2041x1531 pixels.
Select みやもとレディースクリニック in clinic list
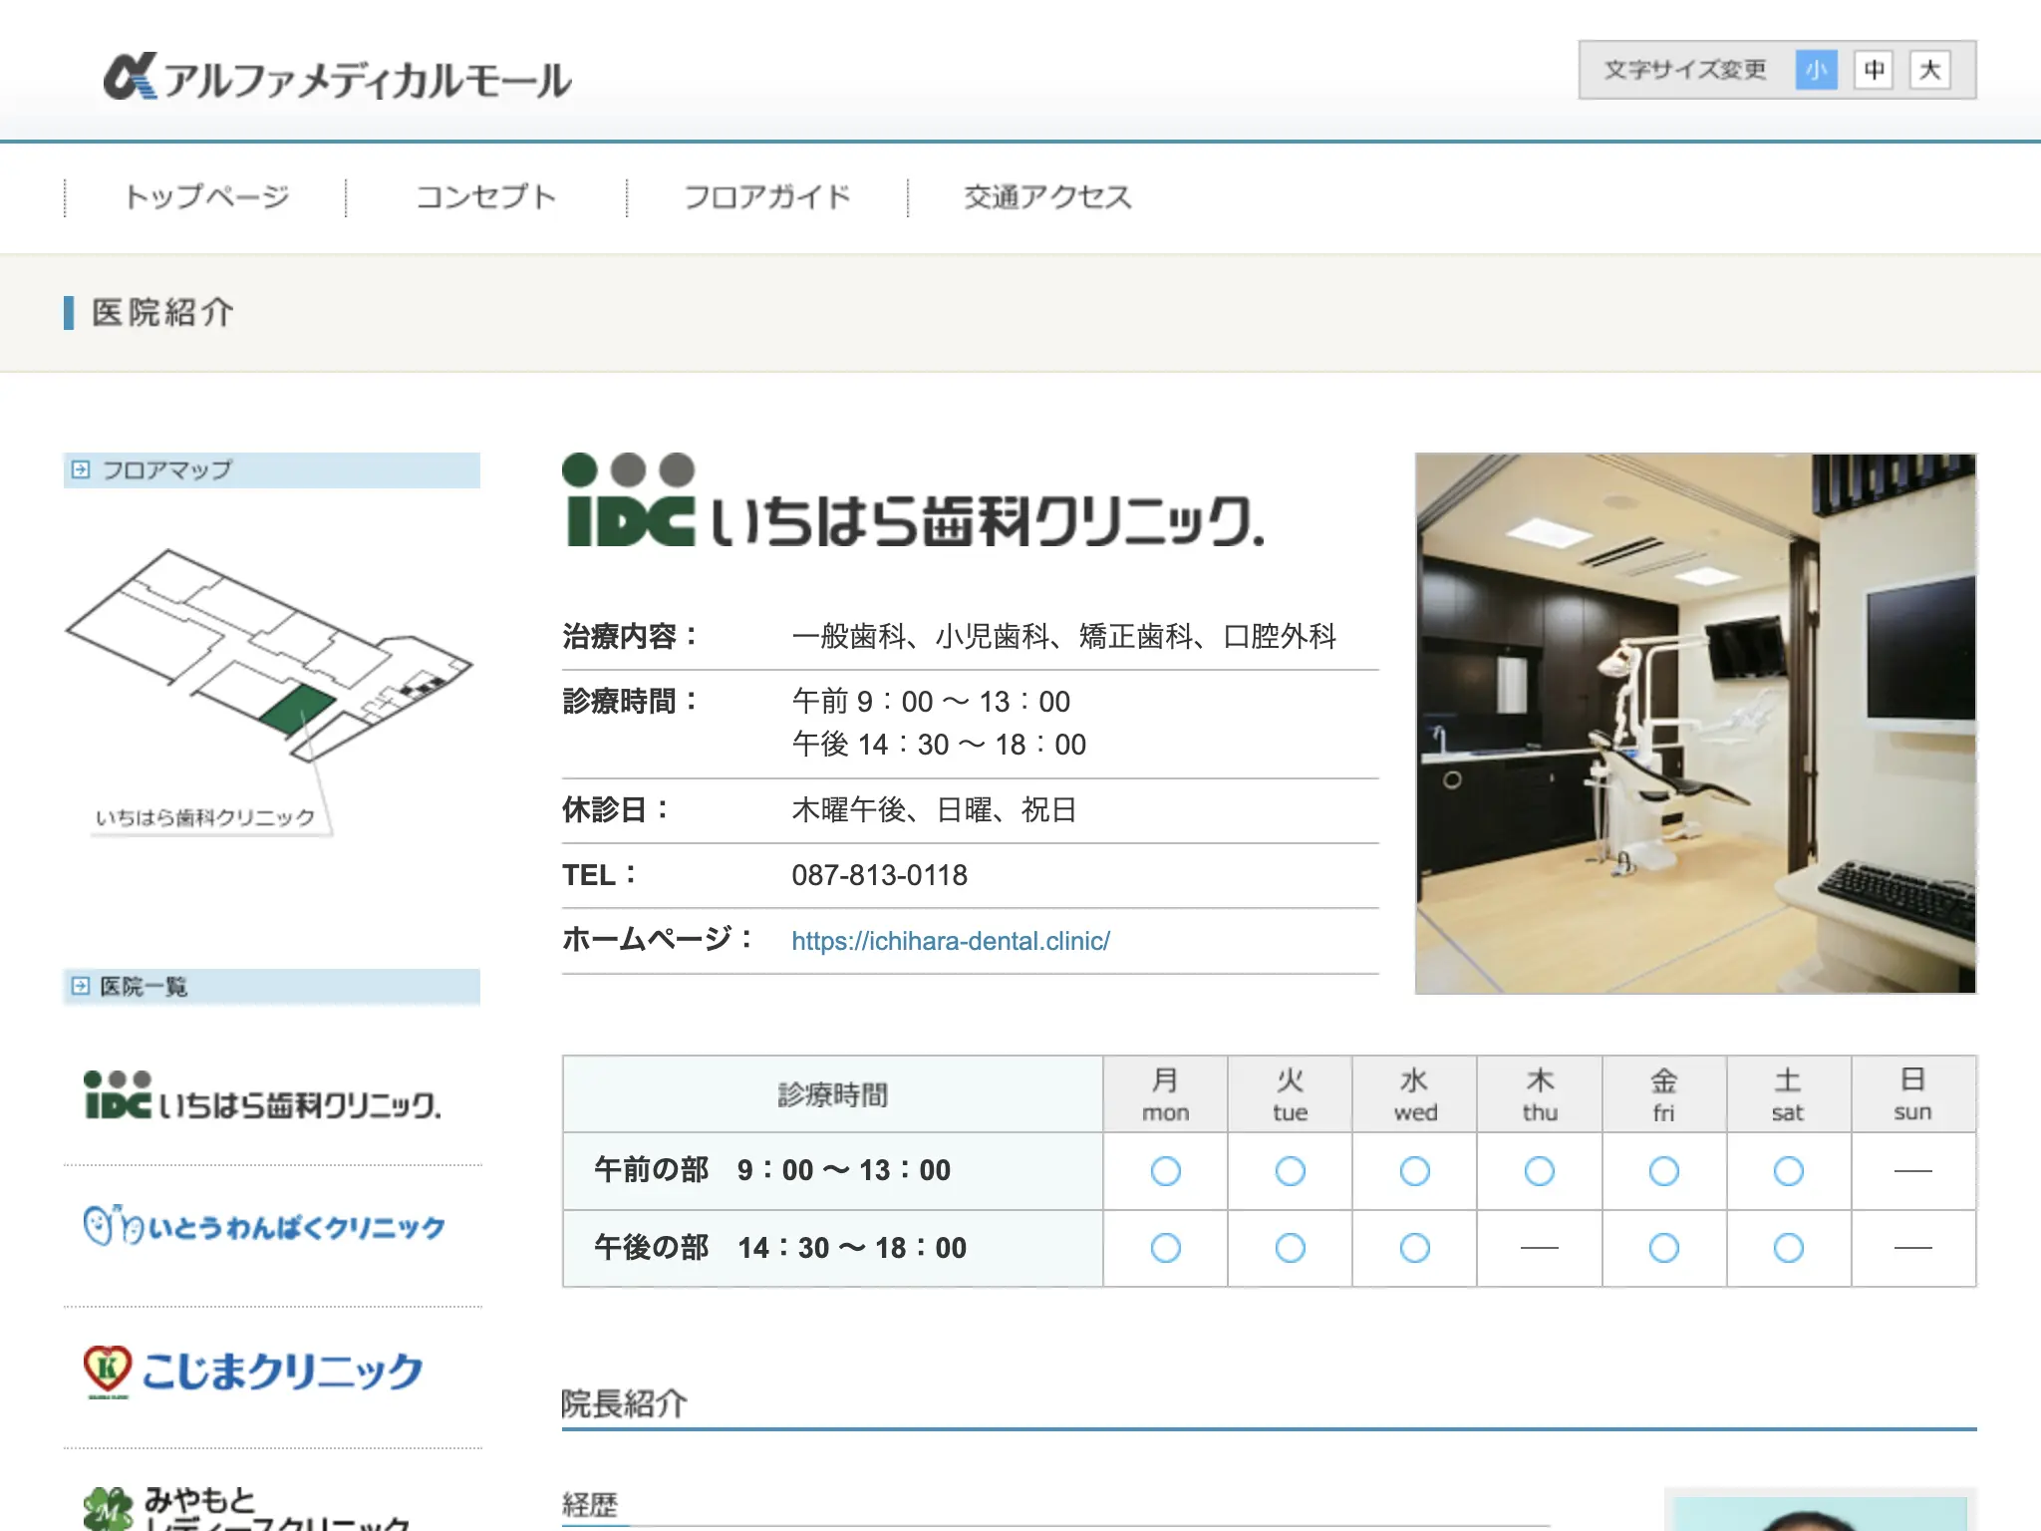click(x=246, y=1507)
